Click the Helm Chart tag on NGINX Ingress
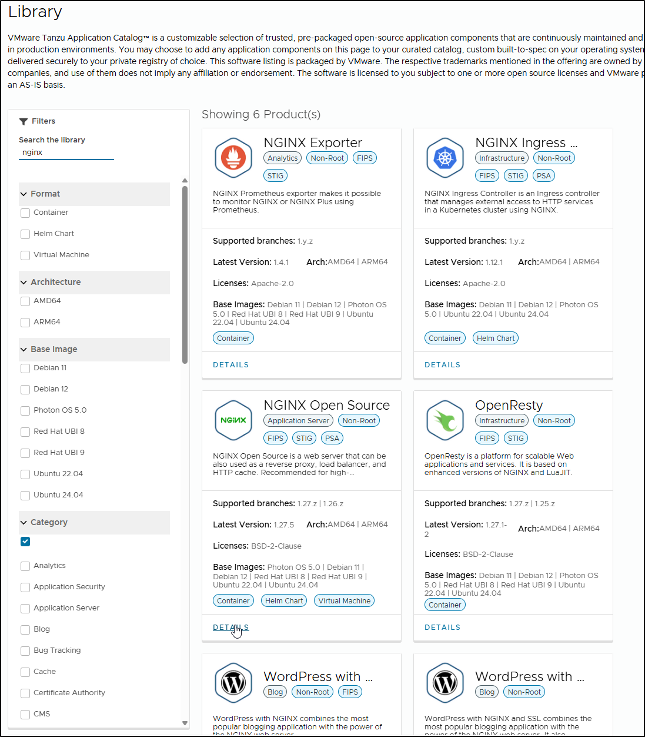 (x=496, y=338)
